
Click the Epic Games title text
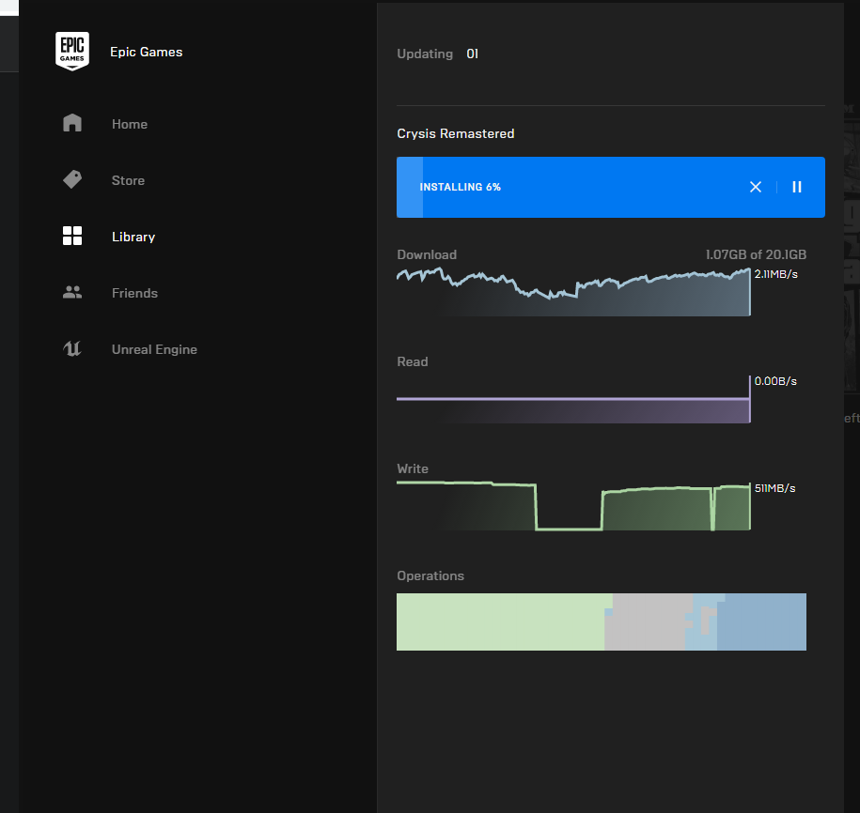pyautogui.click(x=147, y=52)
